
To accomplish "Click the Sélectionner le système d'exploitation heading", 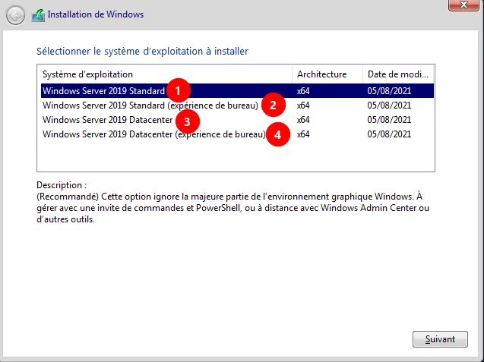I will [x=142, y=51].
